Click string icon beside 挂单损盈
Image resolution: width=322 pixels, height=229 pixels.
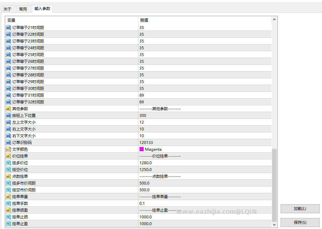click(8, 210)
